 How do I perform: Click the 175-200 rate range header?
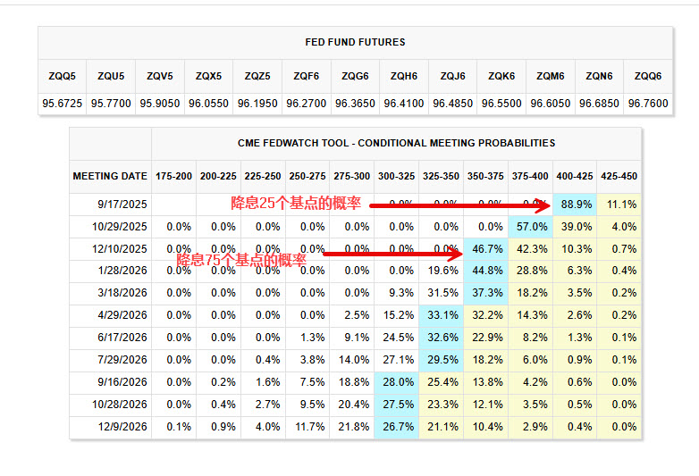tap(173, 176)
